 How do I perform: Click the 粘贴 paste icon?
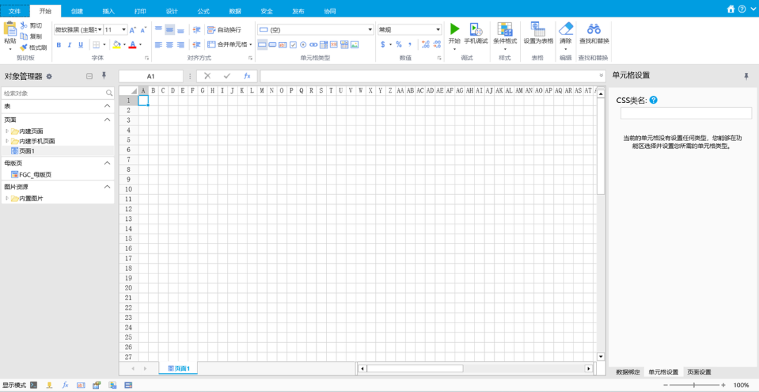coord(10,29)
